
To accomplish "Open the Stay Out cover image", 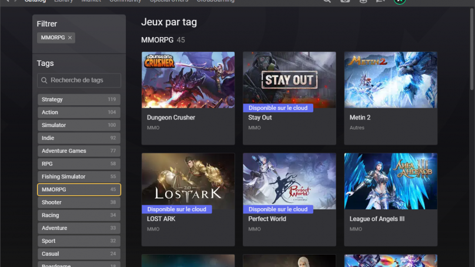I will click(289, 80).
